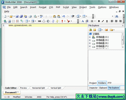Click the Insert image icon
This screenshot has width=126, height=100.
(9, 21)
